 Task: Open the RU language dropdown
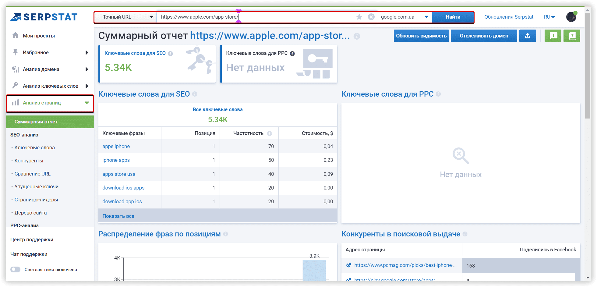pyautogui.click(x=549, y=17)
